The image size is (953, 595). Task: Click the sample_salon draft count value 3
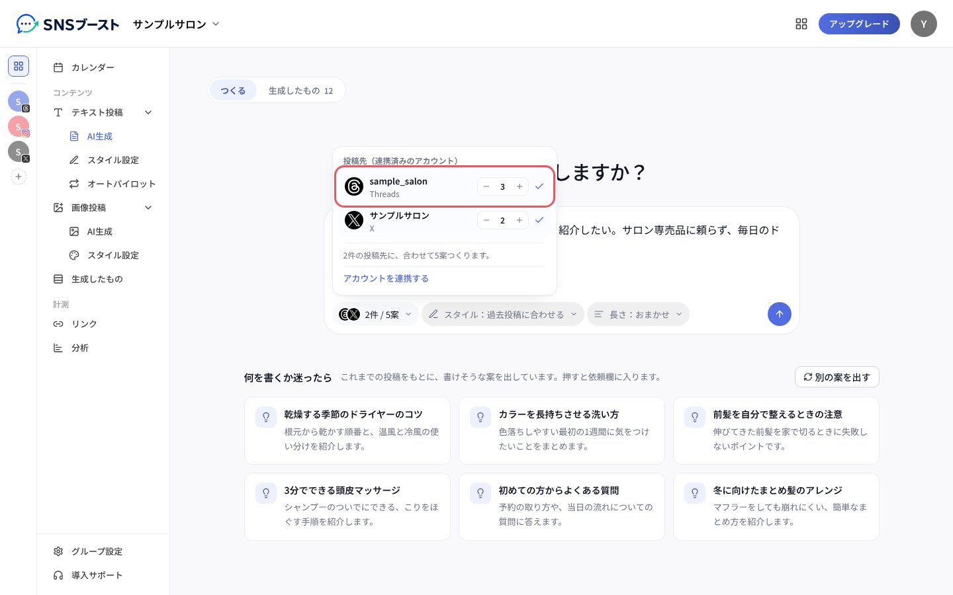pos(502,186)
